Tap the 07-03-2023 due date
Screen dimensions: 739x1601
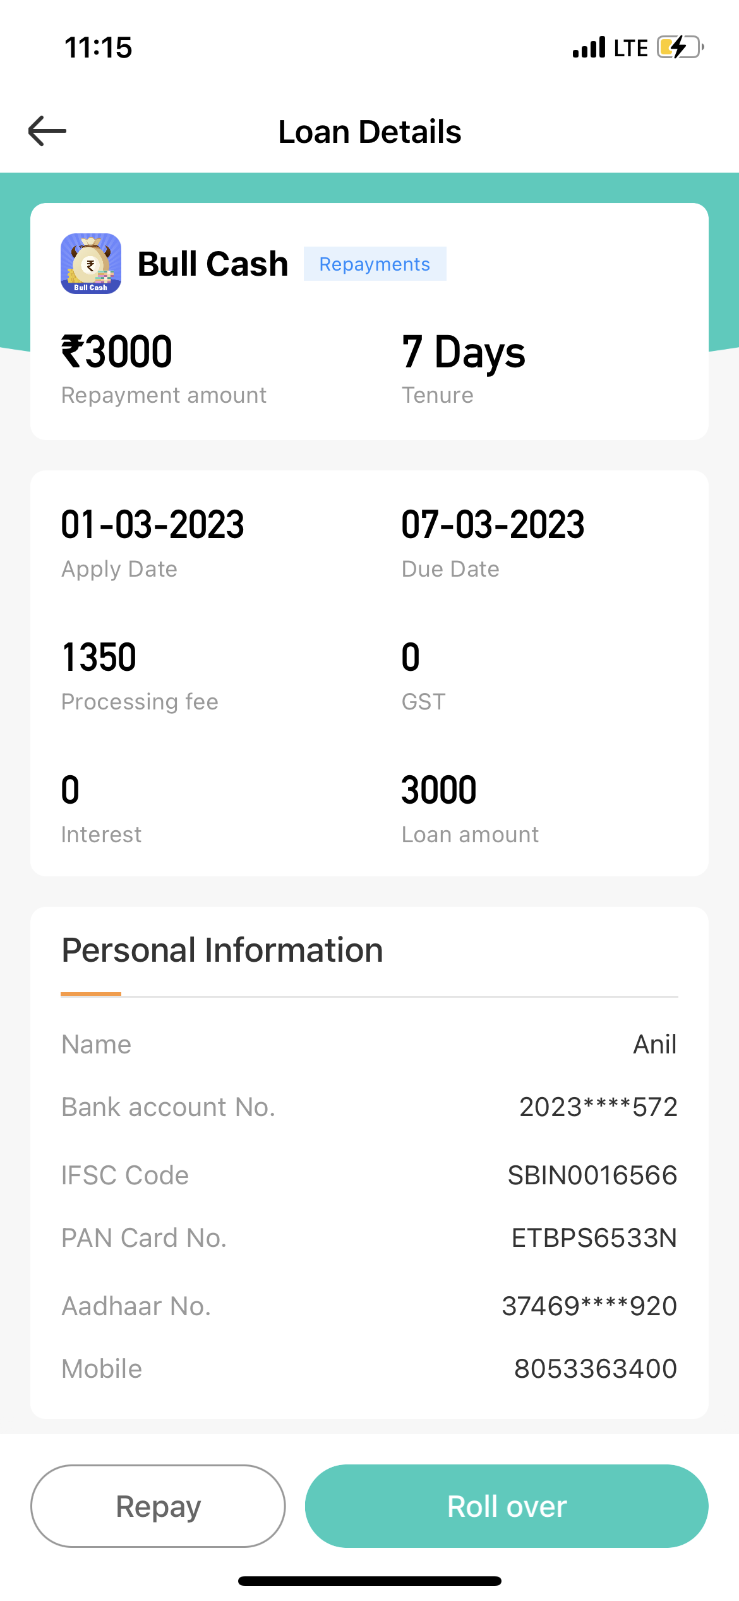pyautogui.click(x=493, y=525)
